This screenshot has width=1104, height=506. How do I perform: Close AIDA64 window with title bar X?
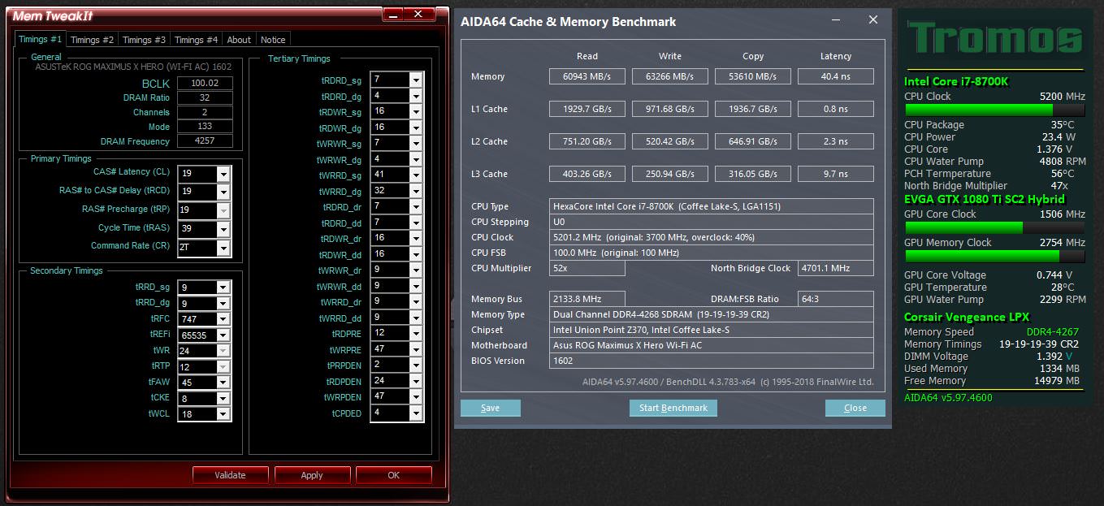tap(873, 20)
